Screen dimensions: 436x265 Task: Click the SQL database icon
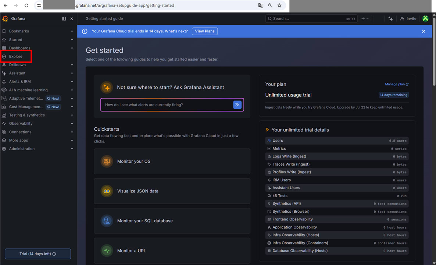(107, 221)
